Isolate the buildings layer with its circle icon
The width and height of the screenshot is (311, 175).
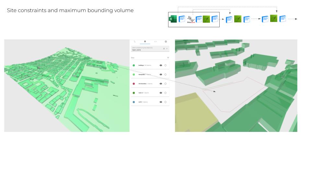point(166,65)
